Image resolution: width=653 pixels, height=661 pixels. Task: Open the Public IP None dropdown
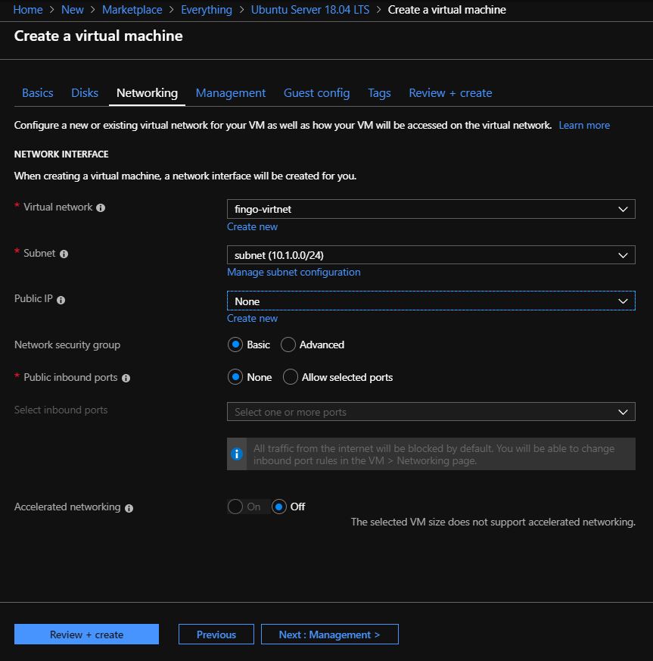pos(431,301)
